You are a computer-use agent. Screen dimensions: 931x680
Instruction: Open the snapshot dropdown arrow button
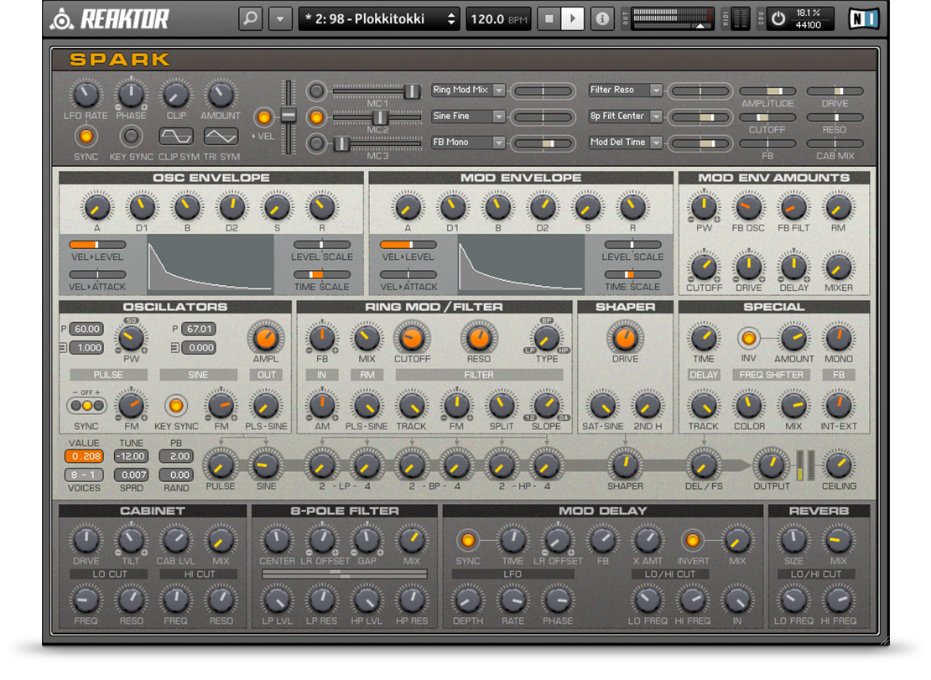(279, 19)
